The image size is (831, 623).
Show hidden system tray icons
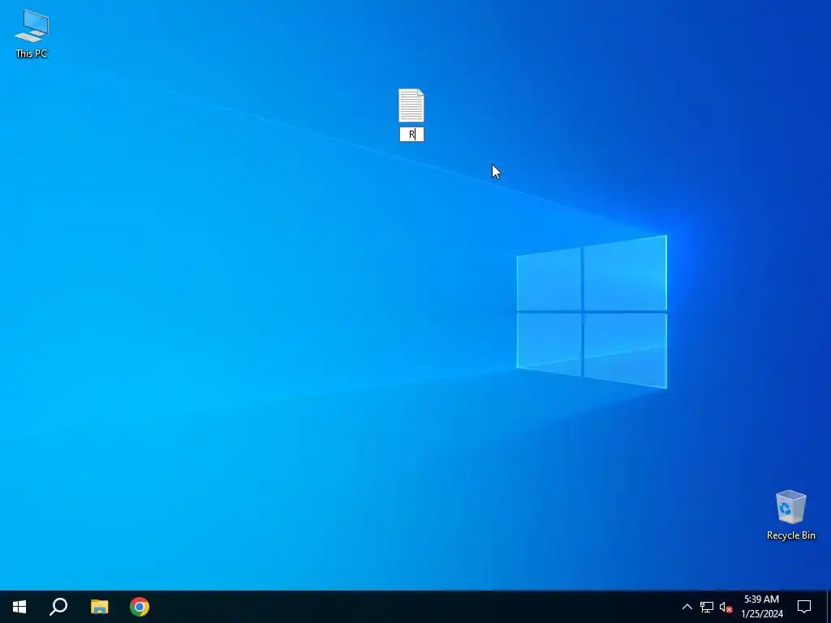pos(687,607)
